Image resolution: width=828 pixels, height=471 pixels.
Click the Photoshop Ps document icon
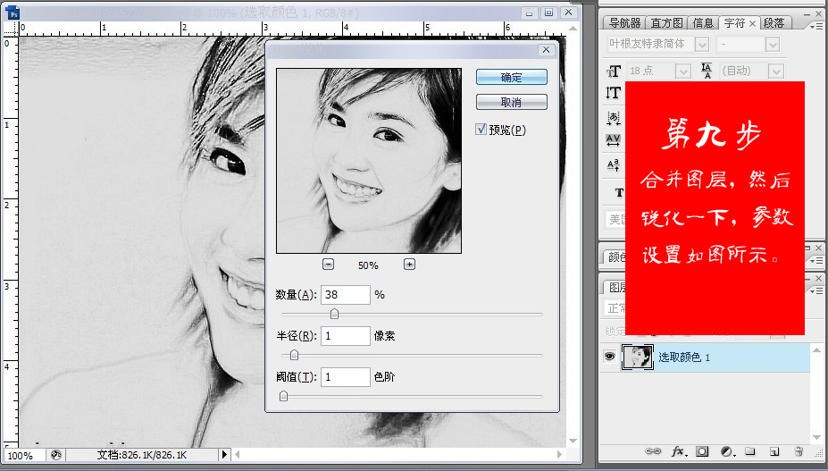coord(13,13)
